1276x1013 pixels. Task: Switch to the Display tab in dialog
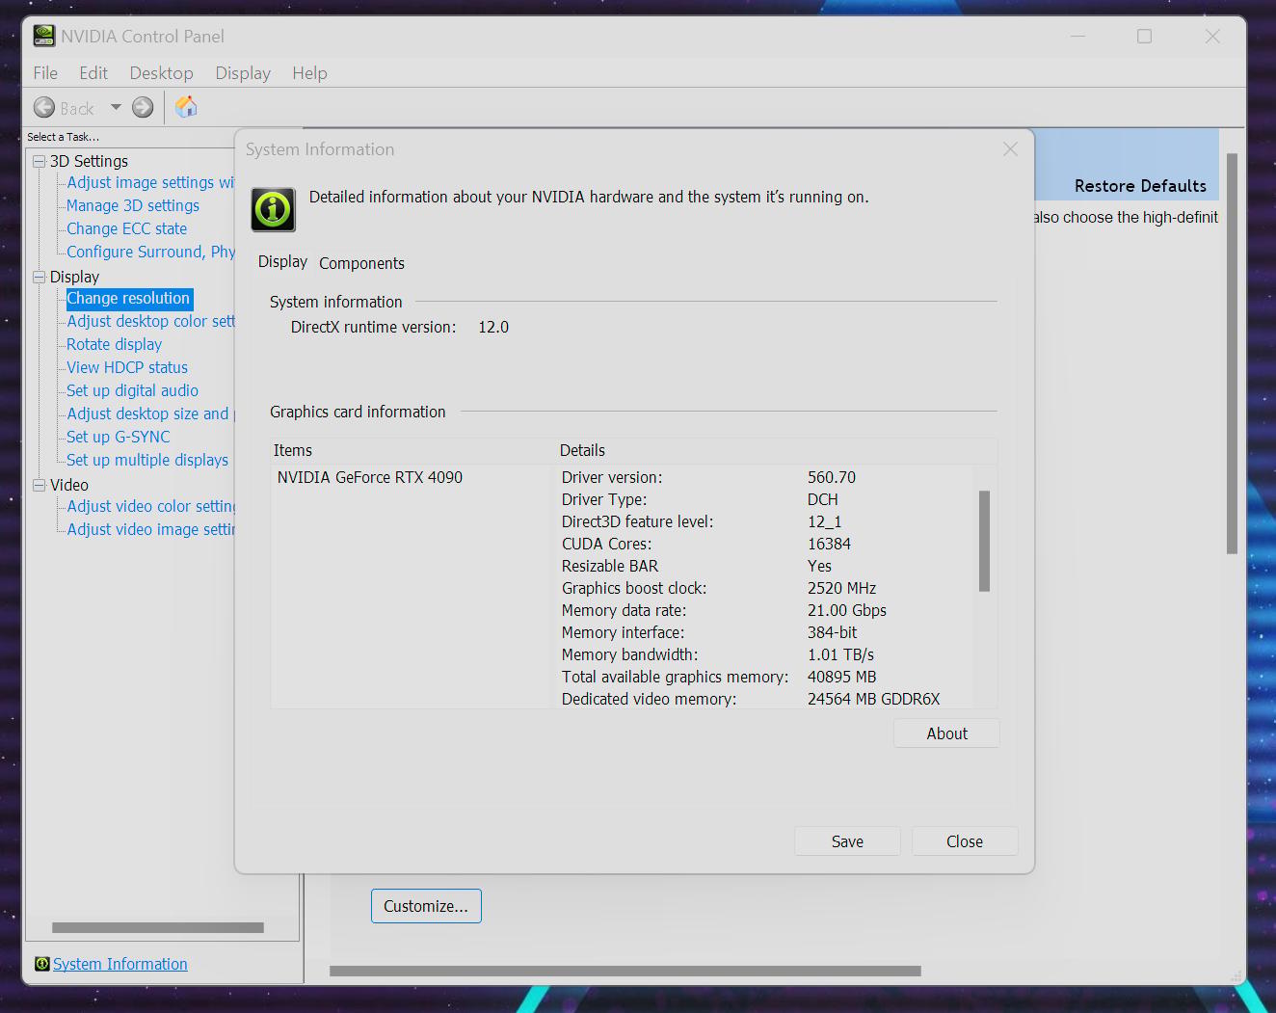point(282,262)
